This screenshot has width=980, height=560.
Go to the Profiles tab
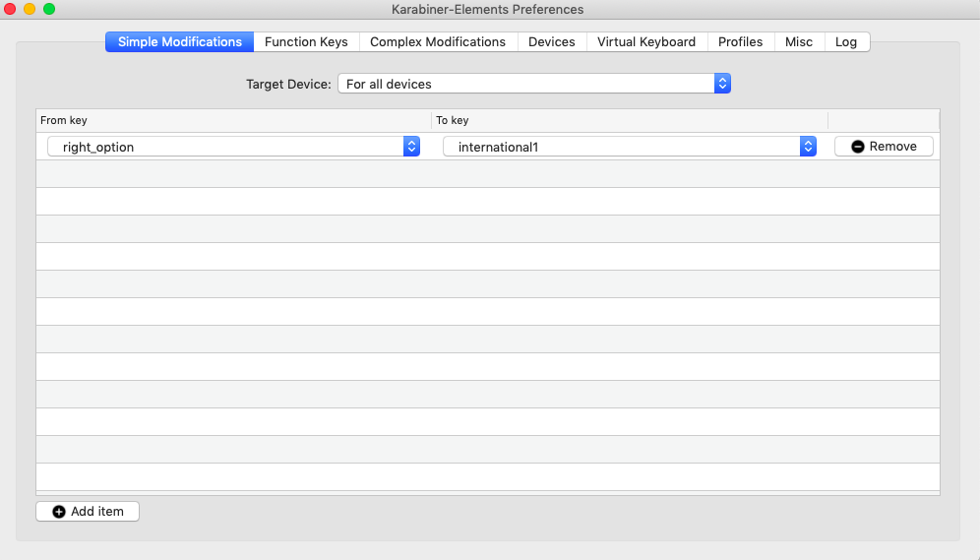click(x=740, y=42)
